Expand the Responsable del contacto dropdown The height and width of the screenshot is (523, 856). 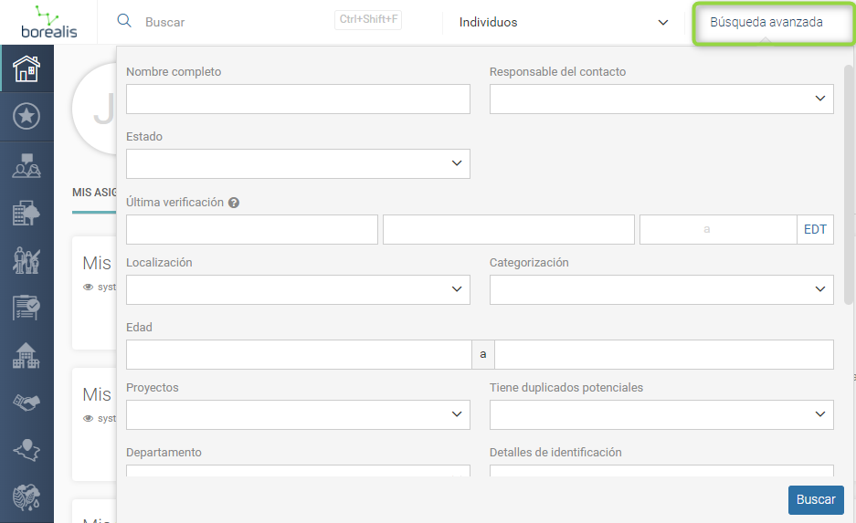[x=661, y=99]
